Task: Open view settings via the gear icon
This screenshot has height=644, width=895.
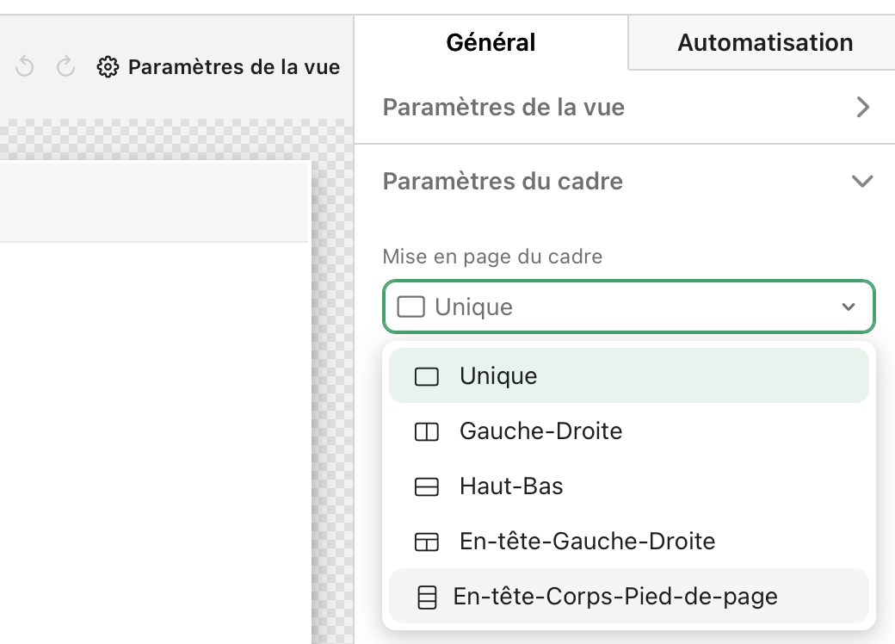Action: (109, 66)
